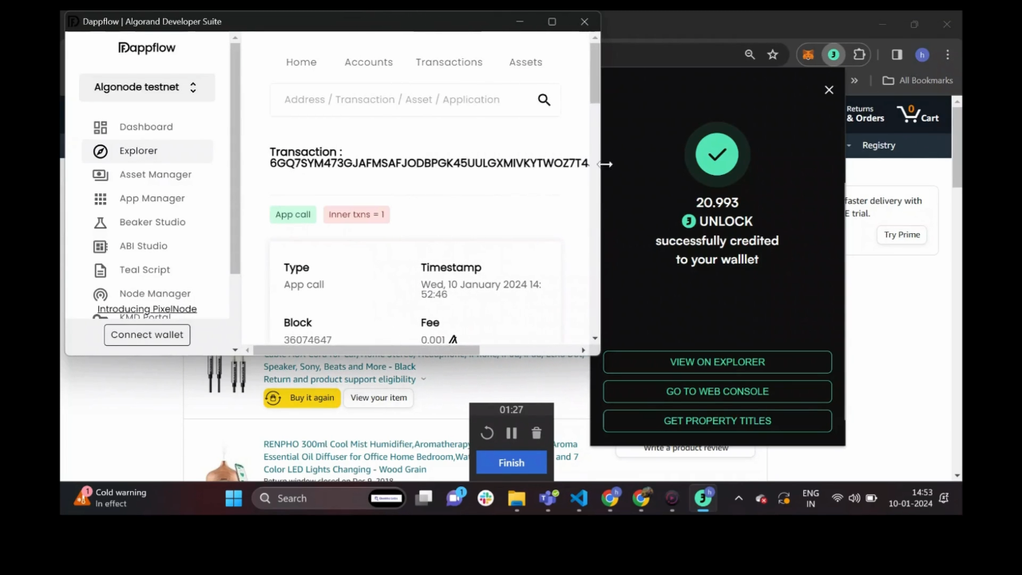1022x575 pixels.
Task: Close the Unlock credited popup
Action: (829, 90)
